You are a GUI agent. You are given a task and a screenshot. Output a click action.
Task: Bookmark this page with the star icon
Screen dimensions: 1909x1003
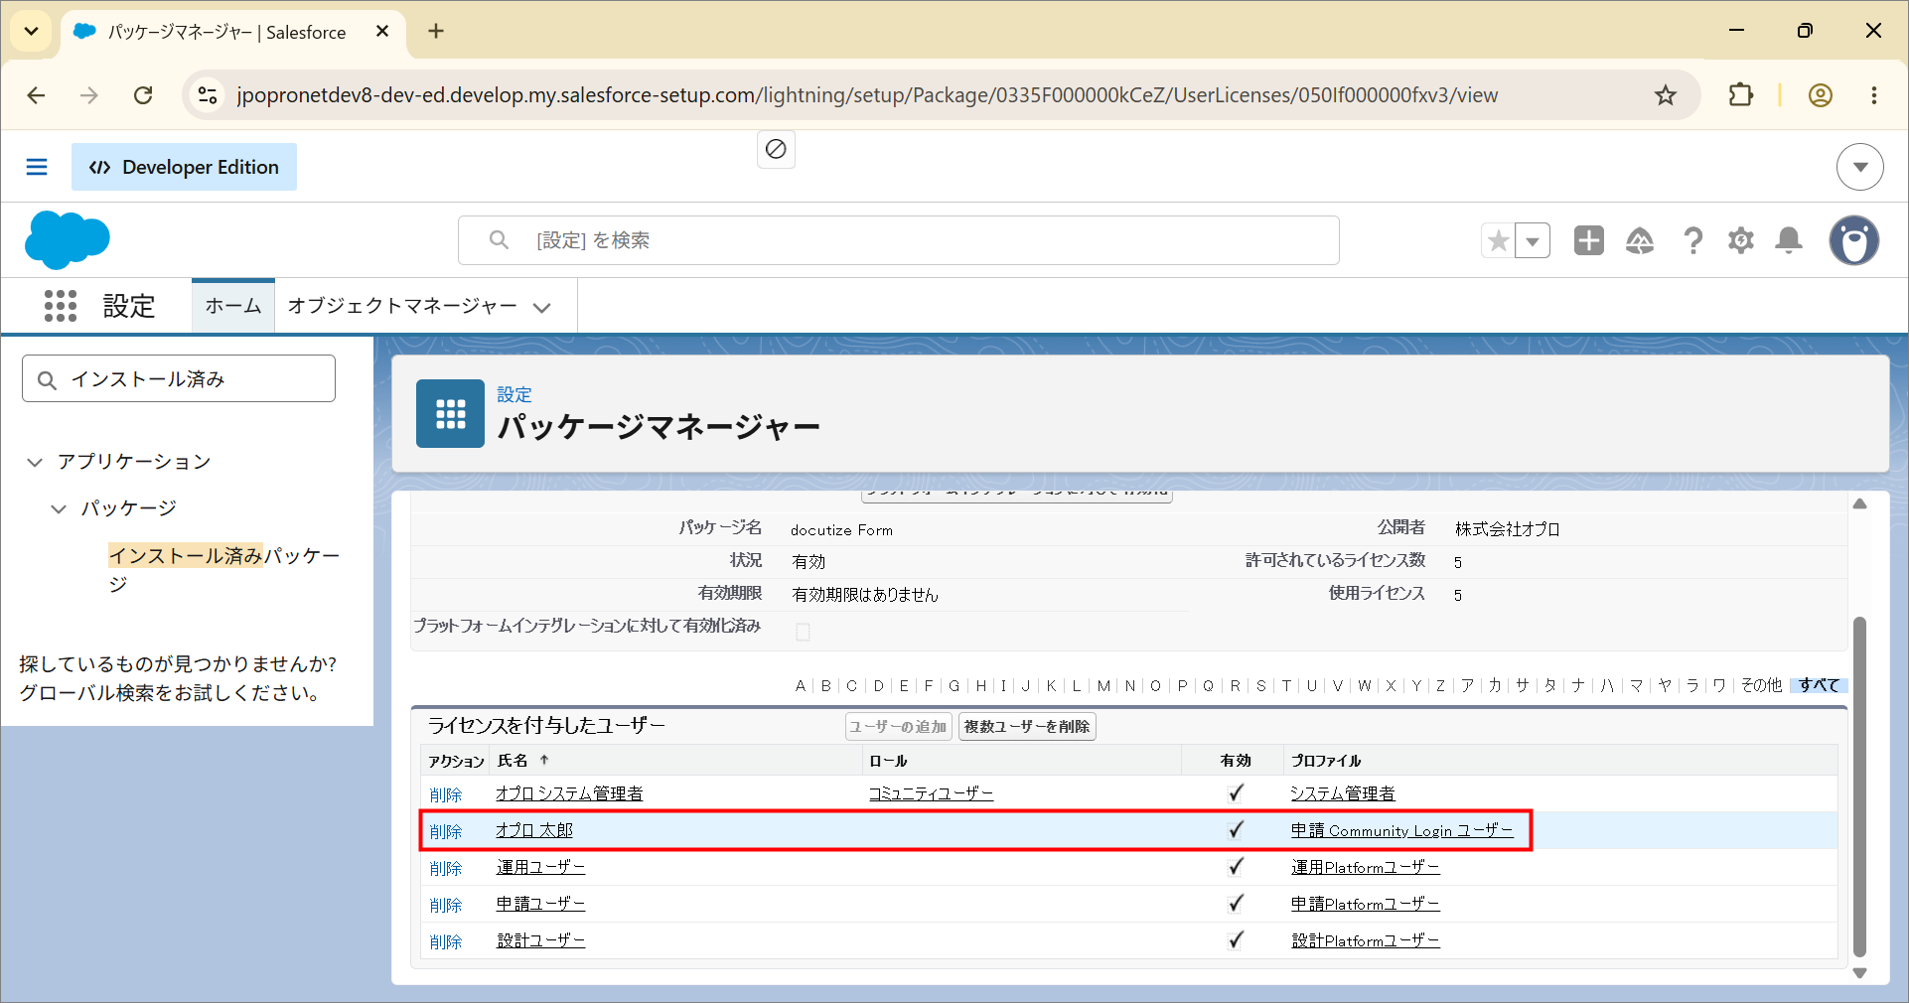pyautogui.click(x=1666, y=95)
